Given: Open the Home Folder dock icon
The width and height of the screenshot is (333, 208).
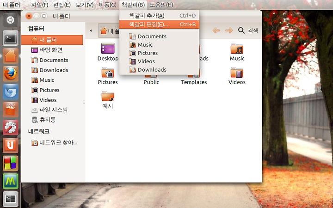Looking at the screenshot, I should click(x=10, y=56).
